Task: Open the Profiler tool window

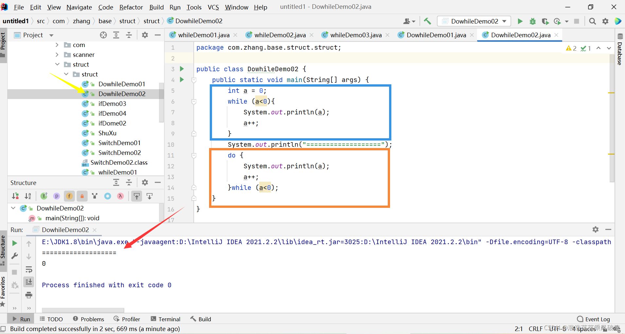Action: (127, 319)
